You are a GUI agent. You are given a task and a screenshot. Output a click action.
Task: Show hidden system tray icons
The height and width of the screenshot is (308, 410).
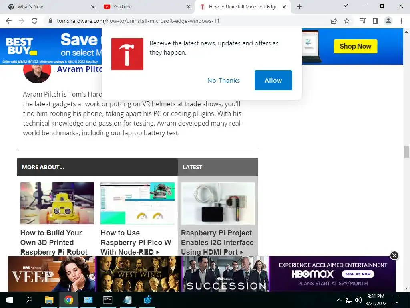pos(339,300)
